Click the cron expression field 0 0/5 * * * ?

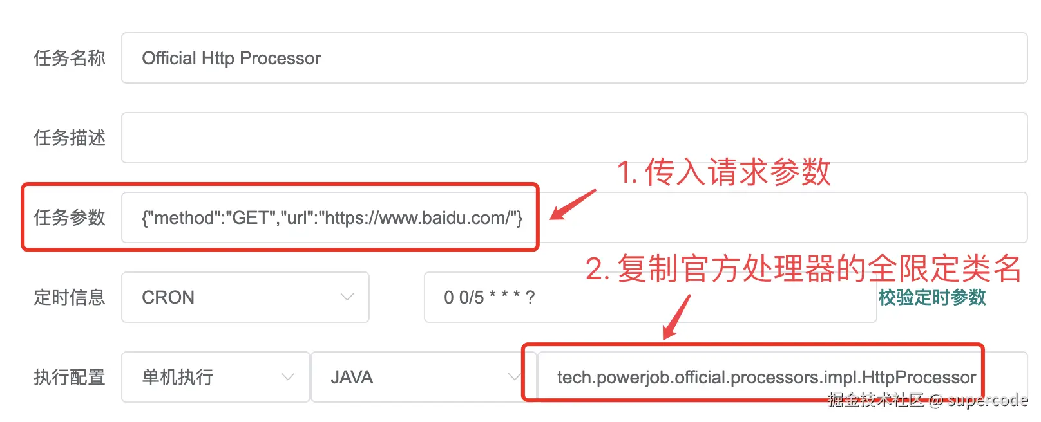tap(651, 297)
